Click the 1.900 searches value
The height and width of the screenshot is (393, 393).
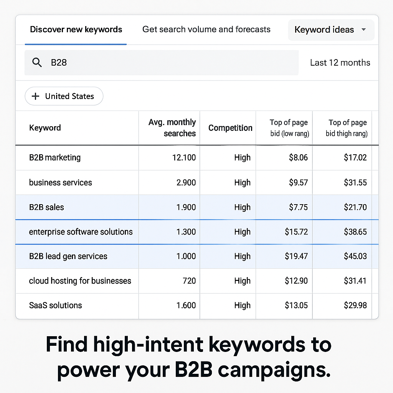[186, 207]
